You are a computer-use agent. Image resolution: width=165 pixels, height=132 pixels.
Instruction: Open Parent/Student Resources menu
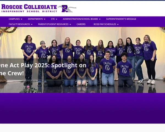point(53,24)
